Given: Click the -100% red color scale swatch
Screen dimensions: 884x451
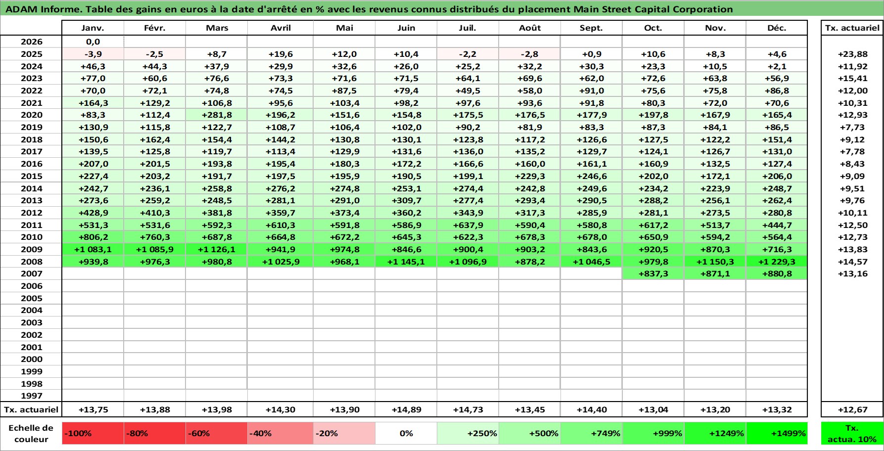Looking at the screenshot, I should click(93, 433).
